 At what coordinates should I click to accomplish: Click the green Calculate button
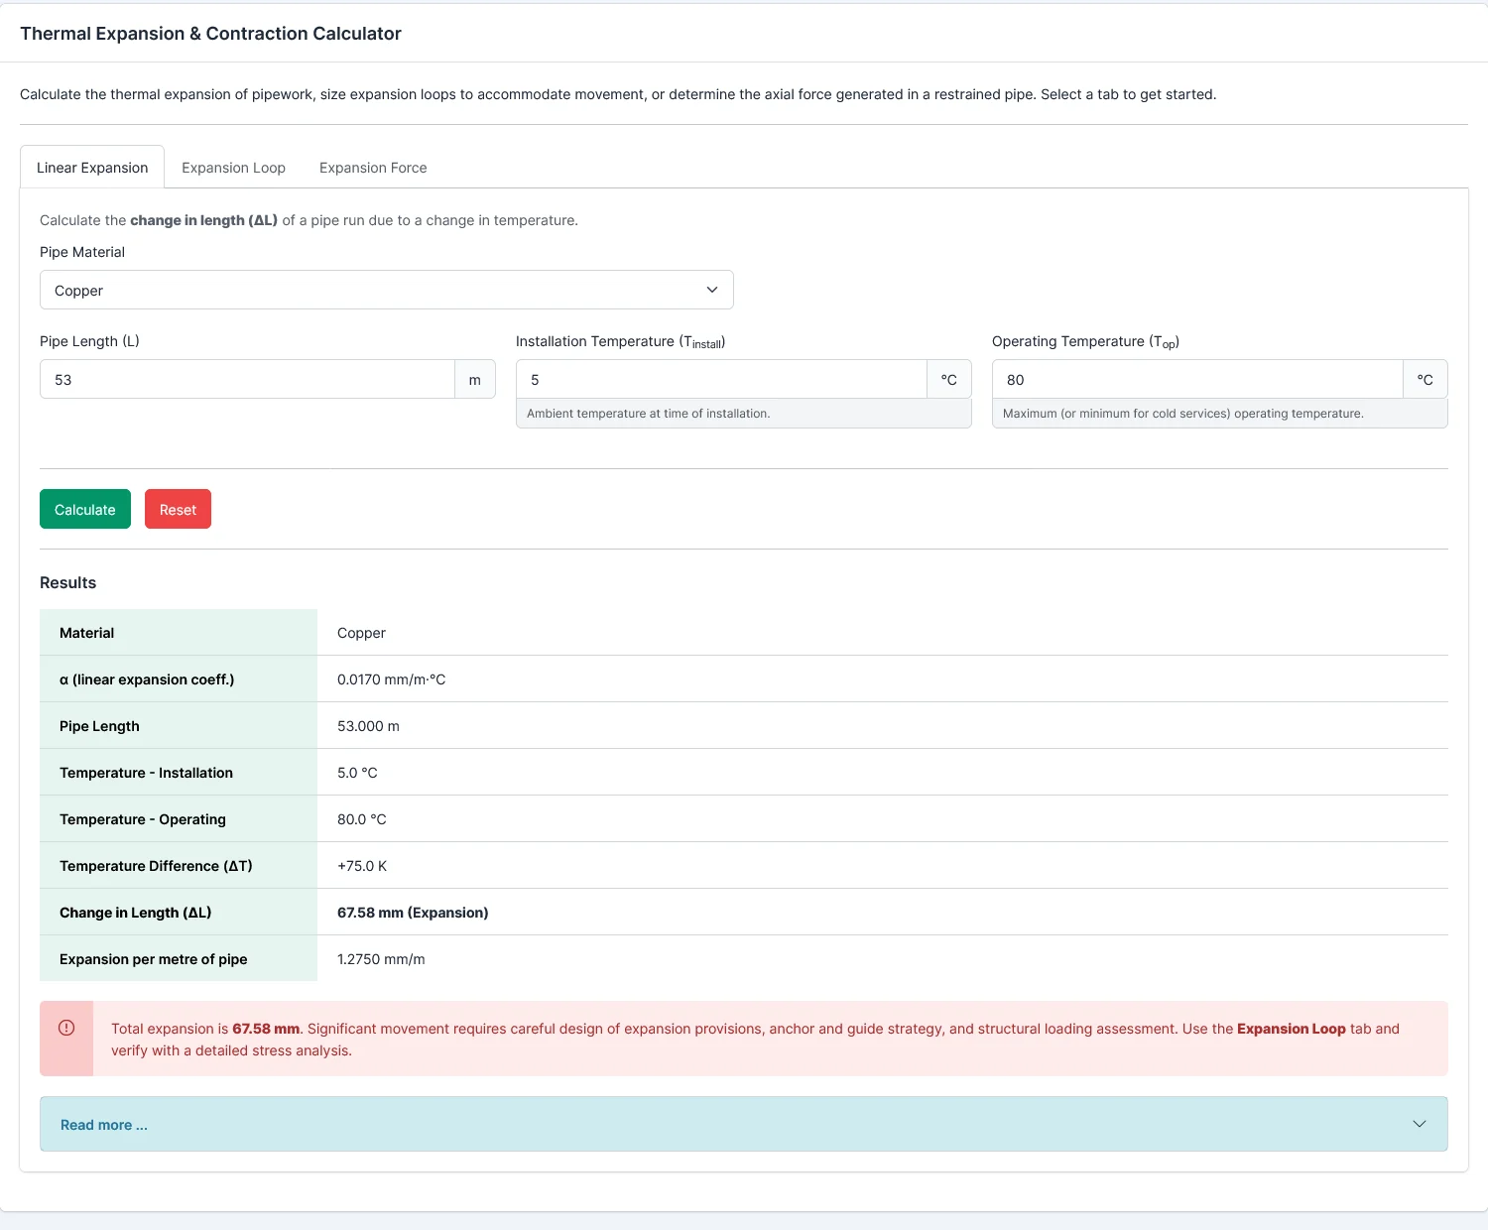(85, 509)
